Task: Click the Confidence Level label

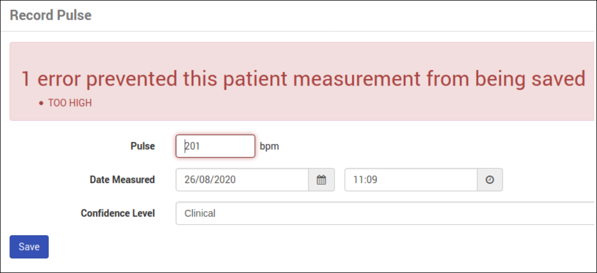Action: pyautogui.click(x=118, y=213)
